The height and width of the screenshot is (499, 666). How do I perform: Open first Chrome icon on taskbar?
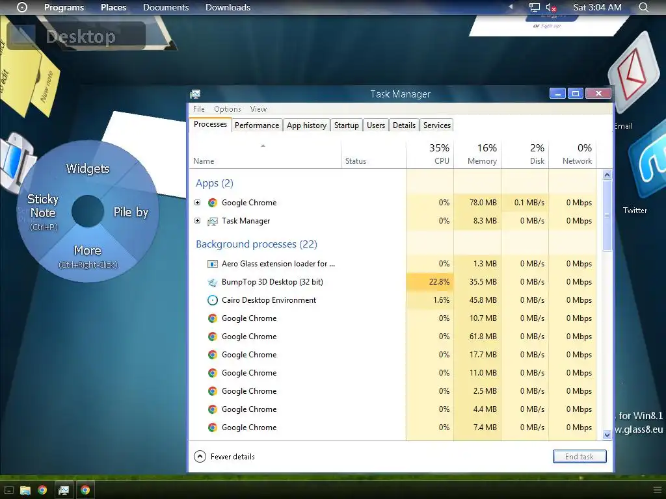[x=42, y=490]
